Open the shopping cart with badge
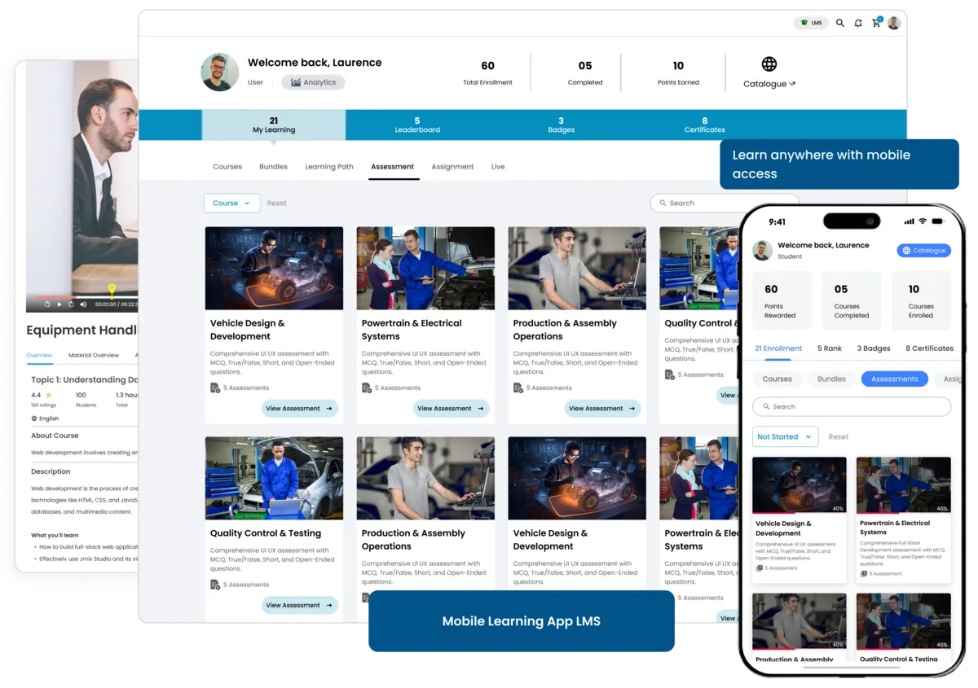 pos(876,23)
